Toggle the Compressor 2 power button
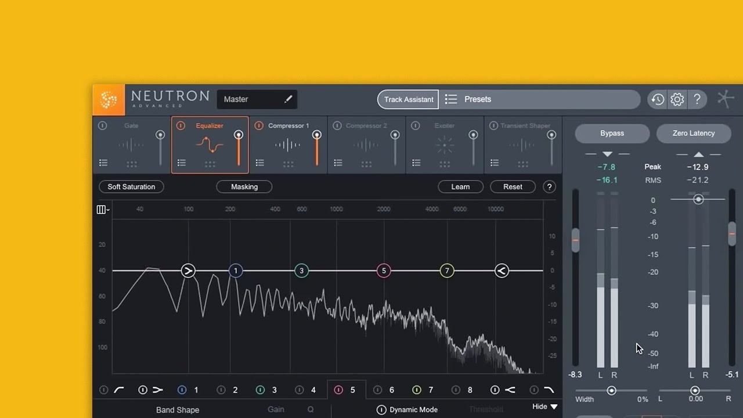743x418 pixels. point(338,125)
